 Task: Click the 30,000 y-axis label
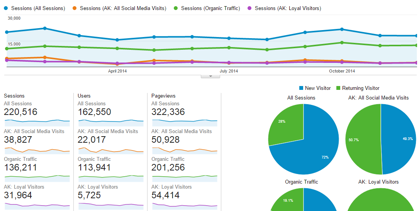tap(14, 18)
